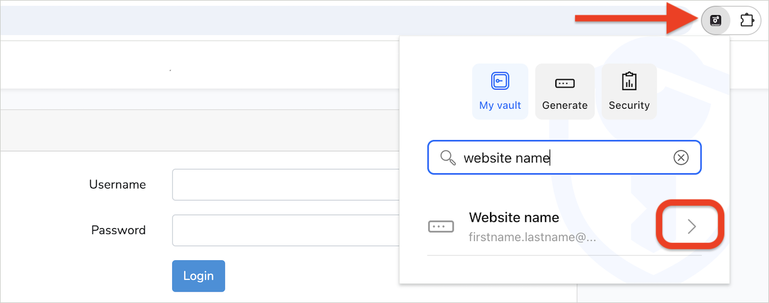
Task: Select the Website name vault entry
Action: click(x=565, y=226)
